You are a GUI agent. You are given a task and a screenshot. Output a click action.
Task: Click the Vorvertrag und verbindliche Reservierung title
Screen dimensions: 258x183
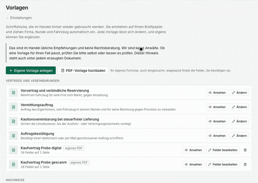point(55,90)
